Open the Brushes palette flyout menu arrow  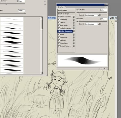tap(107, 7)
